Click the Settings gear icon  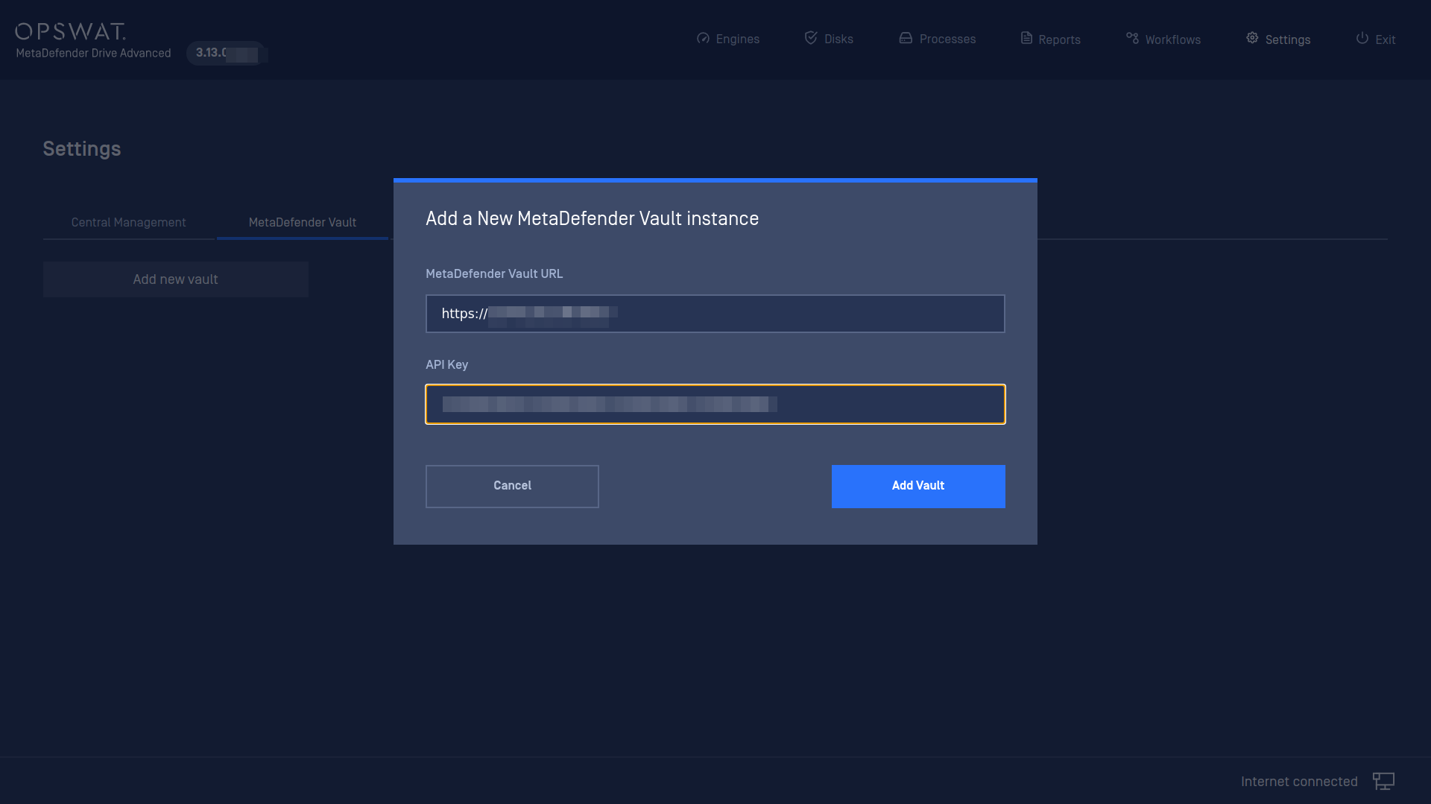(1252, 38)
